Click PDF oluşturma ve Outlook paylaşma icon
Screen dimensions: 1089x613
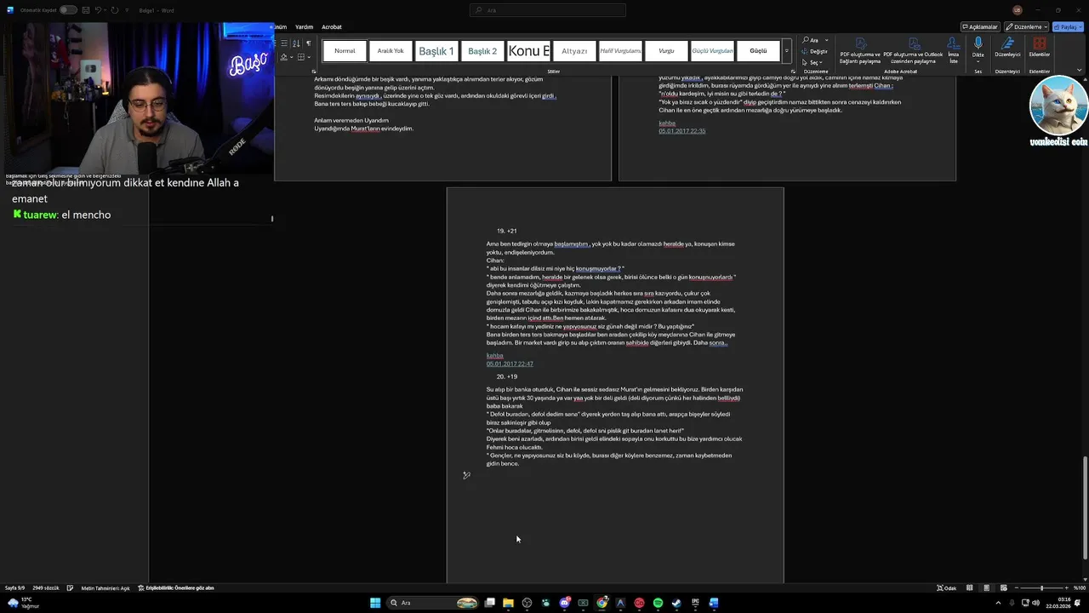click(914, 51)
